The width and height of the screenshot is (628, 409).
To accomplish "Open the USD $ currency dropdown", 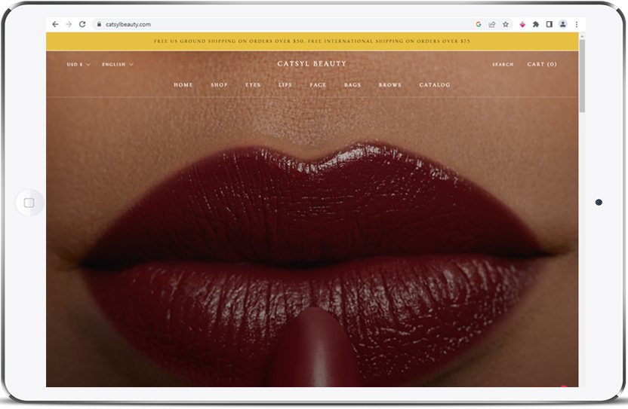I will tap(78, 64).
